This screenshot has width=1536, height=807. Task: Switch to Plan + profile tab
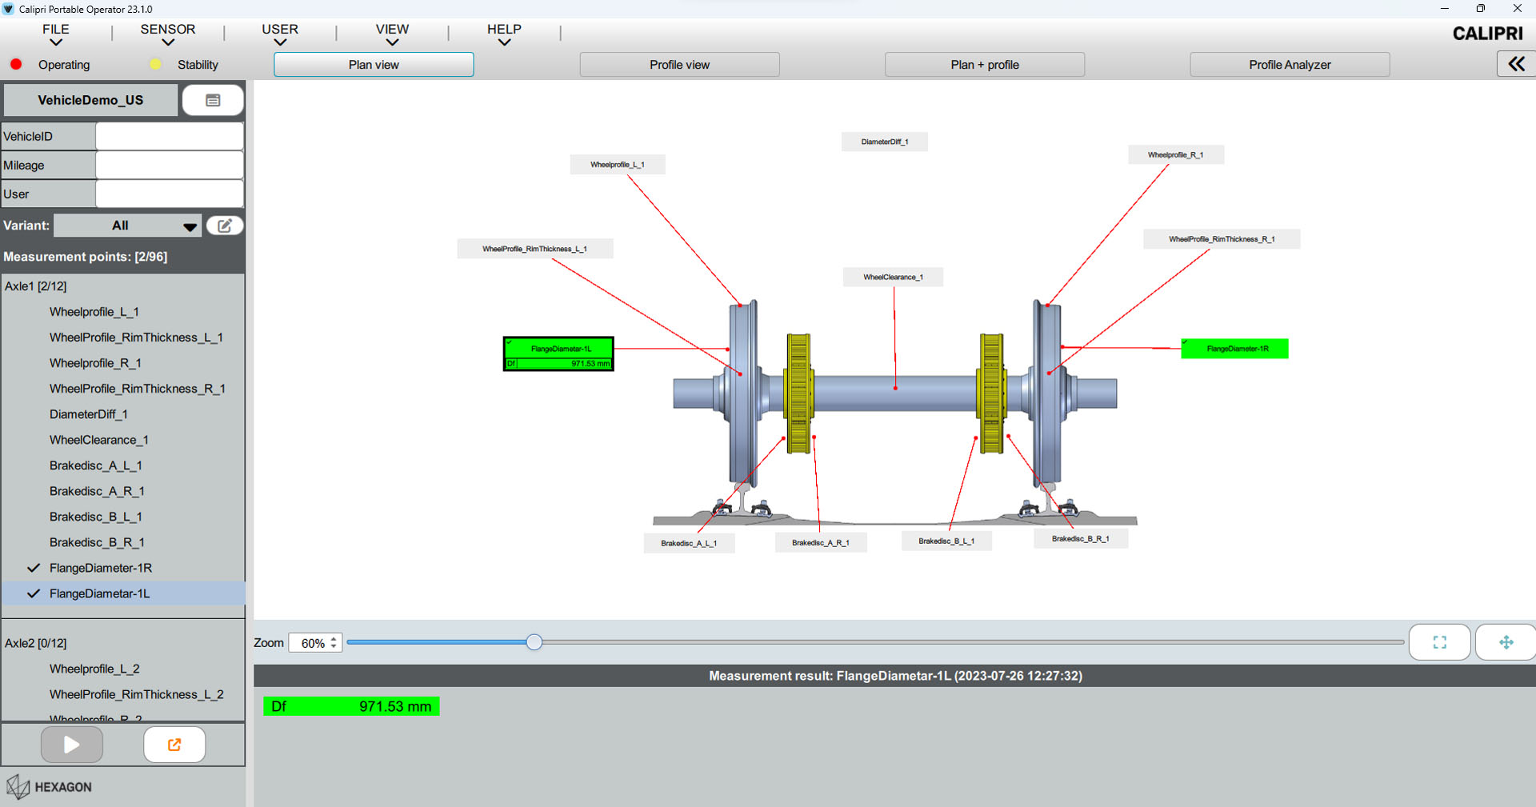tap(985, 65)
